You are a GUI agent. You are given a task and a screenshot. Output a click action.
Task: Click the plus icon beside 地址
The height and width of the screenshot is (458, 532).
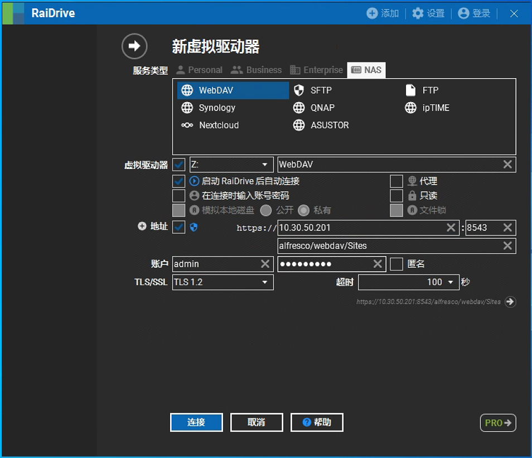coord(142,226)
